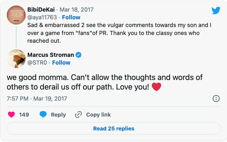Follow the @STR0 account
The image size is (227, 142).
[x=61, y=63]
